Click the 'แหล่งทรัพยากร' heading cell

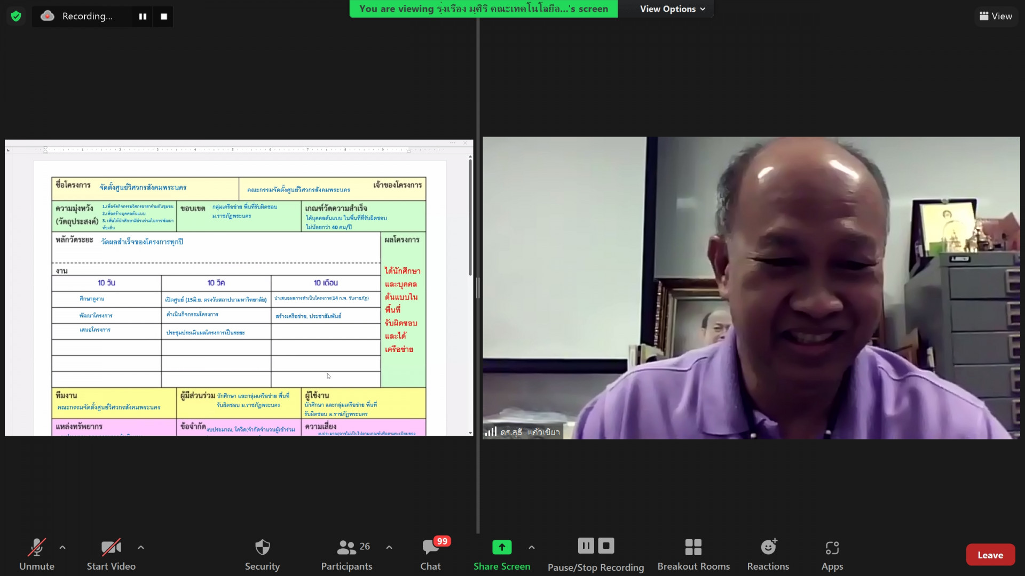[x=79, y=427]
